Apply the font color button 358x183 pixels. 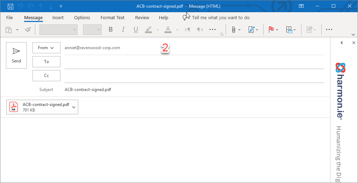(168, 30)
